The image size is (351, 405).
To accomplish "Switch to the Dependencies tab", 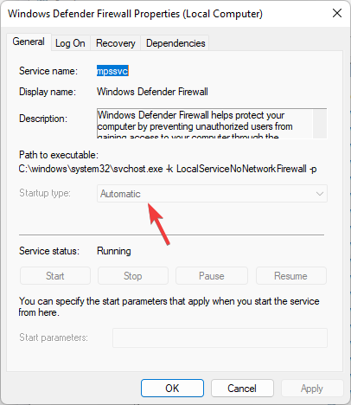I will point(175,43).
